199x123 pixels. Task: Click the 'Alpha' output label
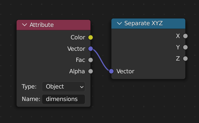77,71
